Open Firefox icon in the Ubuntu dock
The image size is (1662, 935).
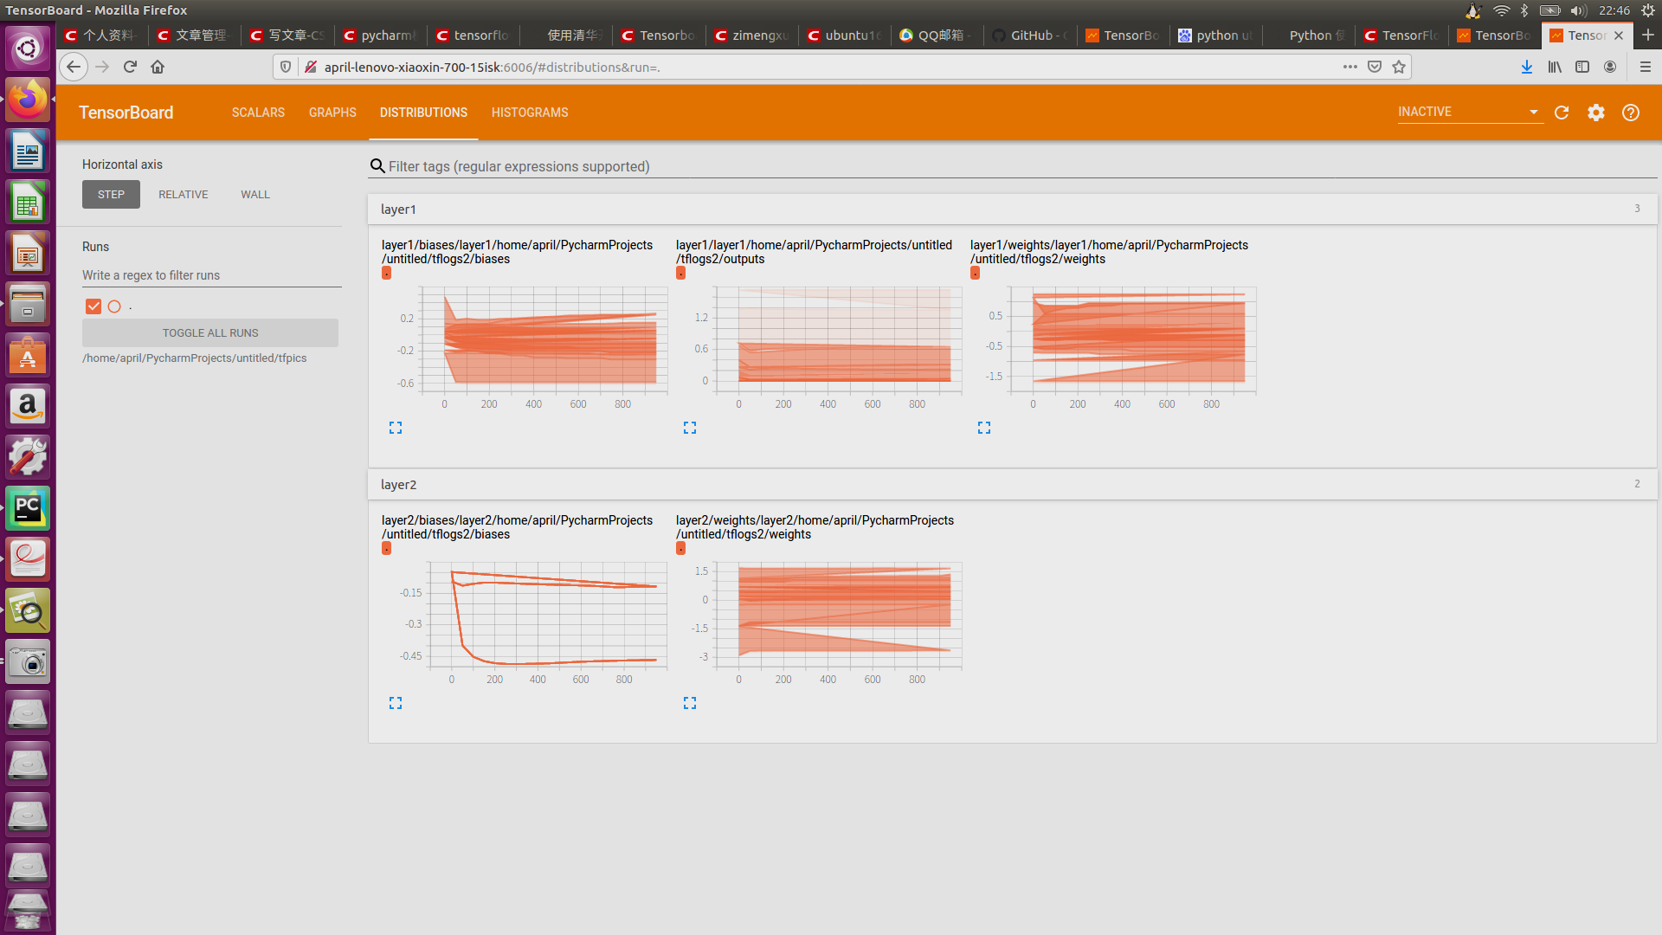coord(28,100)
